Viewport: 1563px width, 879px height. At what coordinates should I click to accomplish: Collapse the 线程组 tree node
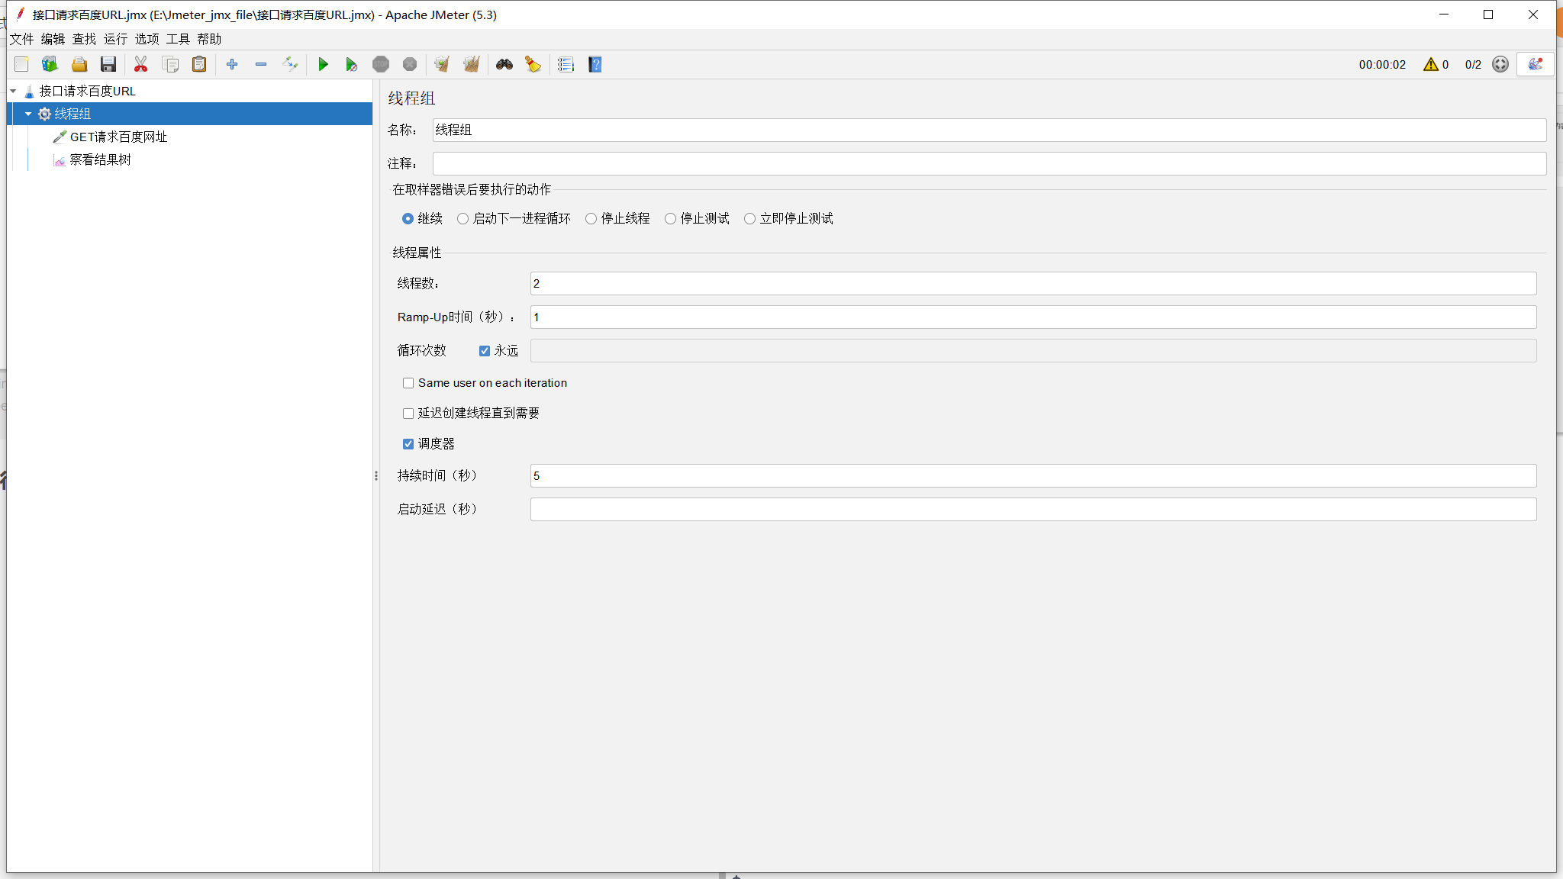coord(29,114)
